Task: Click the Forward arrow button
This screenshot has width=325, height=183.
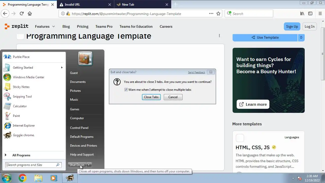Action: 13,14
